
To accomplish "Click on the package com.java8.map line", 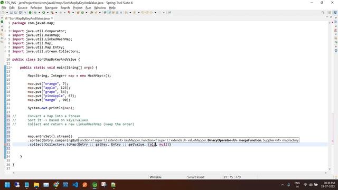I will point(33,23).
